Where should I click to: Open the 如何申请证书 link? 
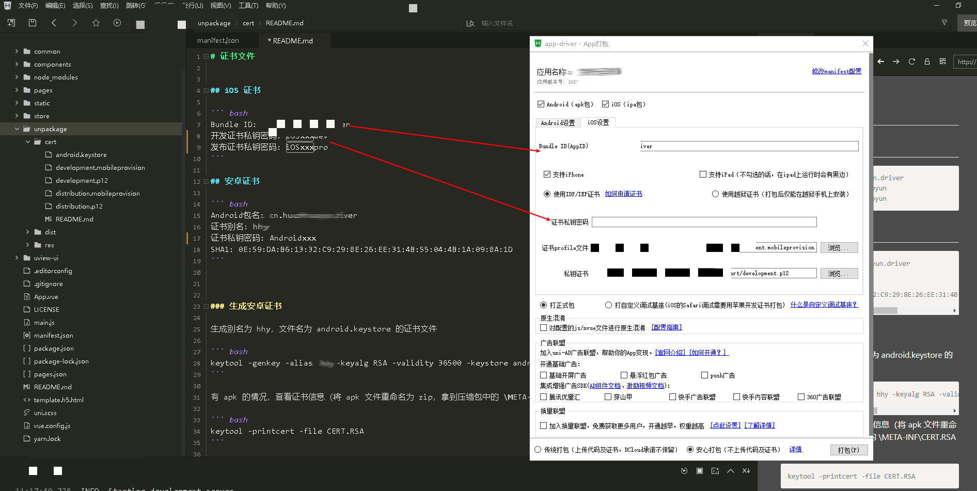[623, 194]
